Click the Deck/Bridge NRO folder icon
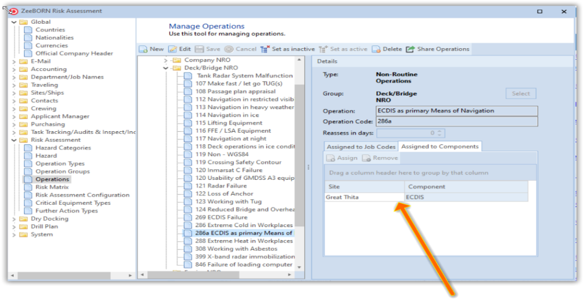Viewport: 584px width, 300px height. tap(177, 68)
